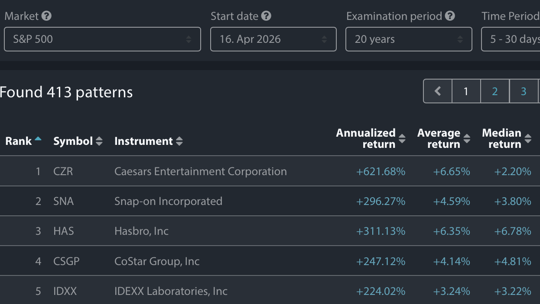Sort by Rank using its arrow icon
This screenshot has width=540, height=304.
[x=38, y=139]
